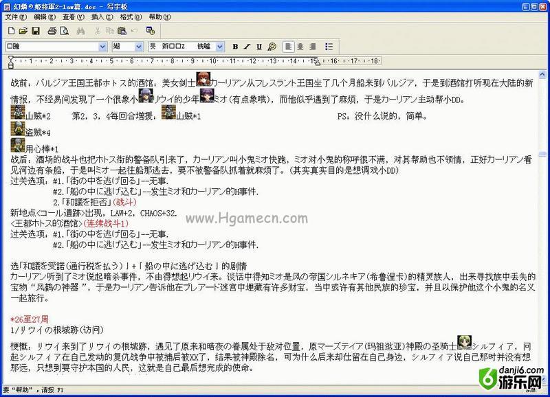Viewport: 550px width, 397px height.
Task: Open Print Preview from the toolbar
Action: click(65, 31)
